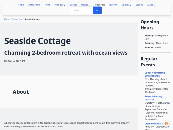This screenshot has height=130, width=173.
Task: Click the Home breadcrumb link
Action: [7, 19]
